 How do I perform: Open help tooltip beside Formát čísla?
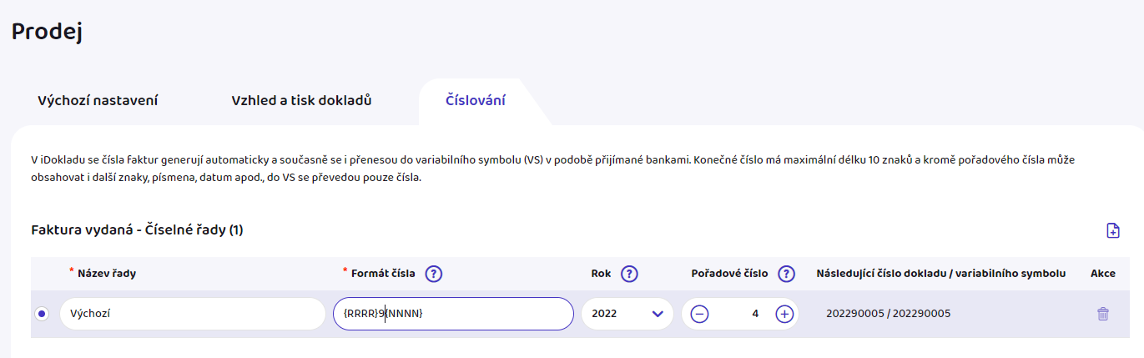(433, 274)
